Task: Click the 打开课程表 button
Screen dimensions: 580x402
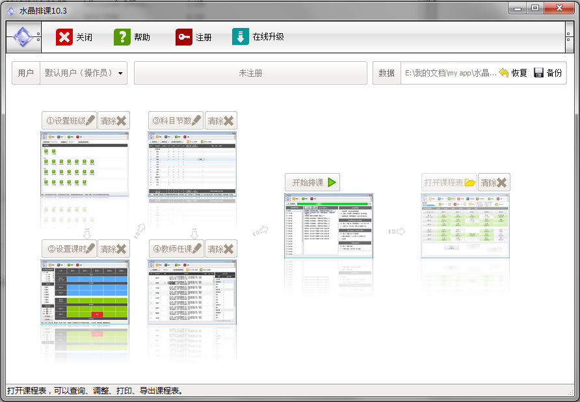Action: click(x=449, y=182)
